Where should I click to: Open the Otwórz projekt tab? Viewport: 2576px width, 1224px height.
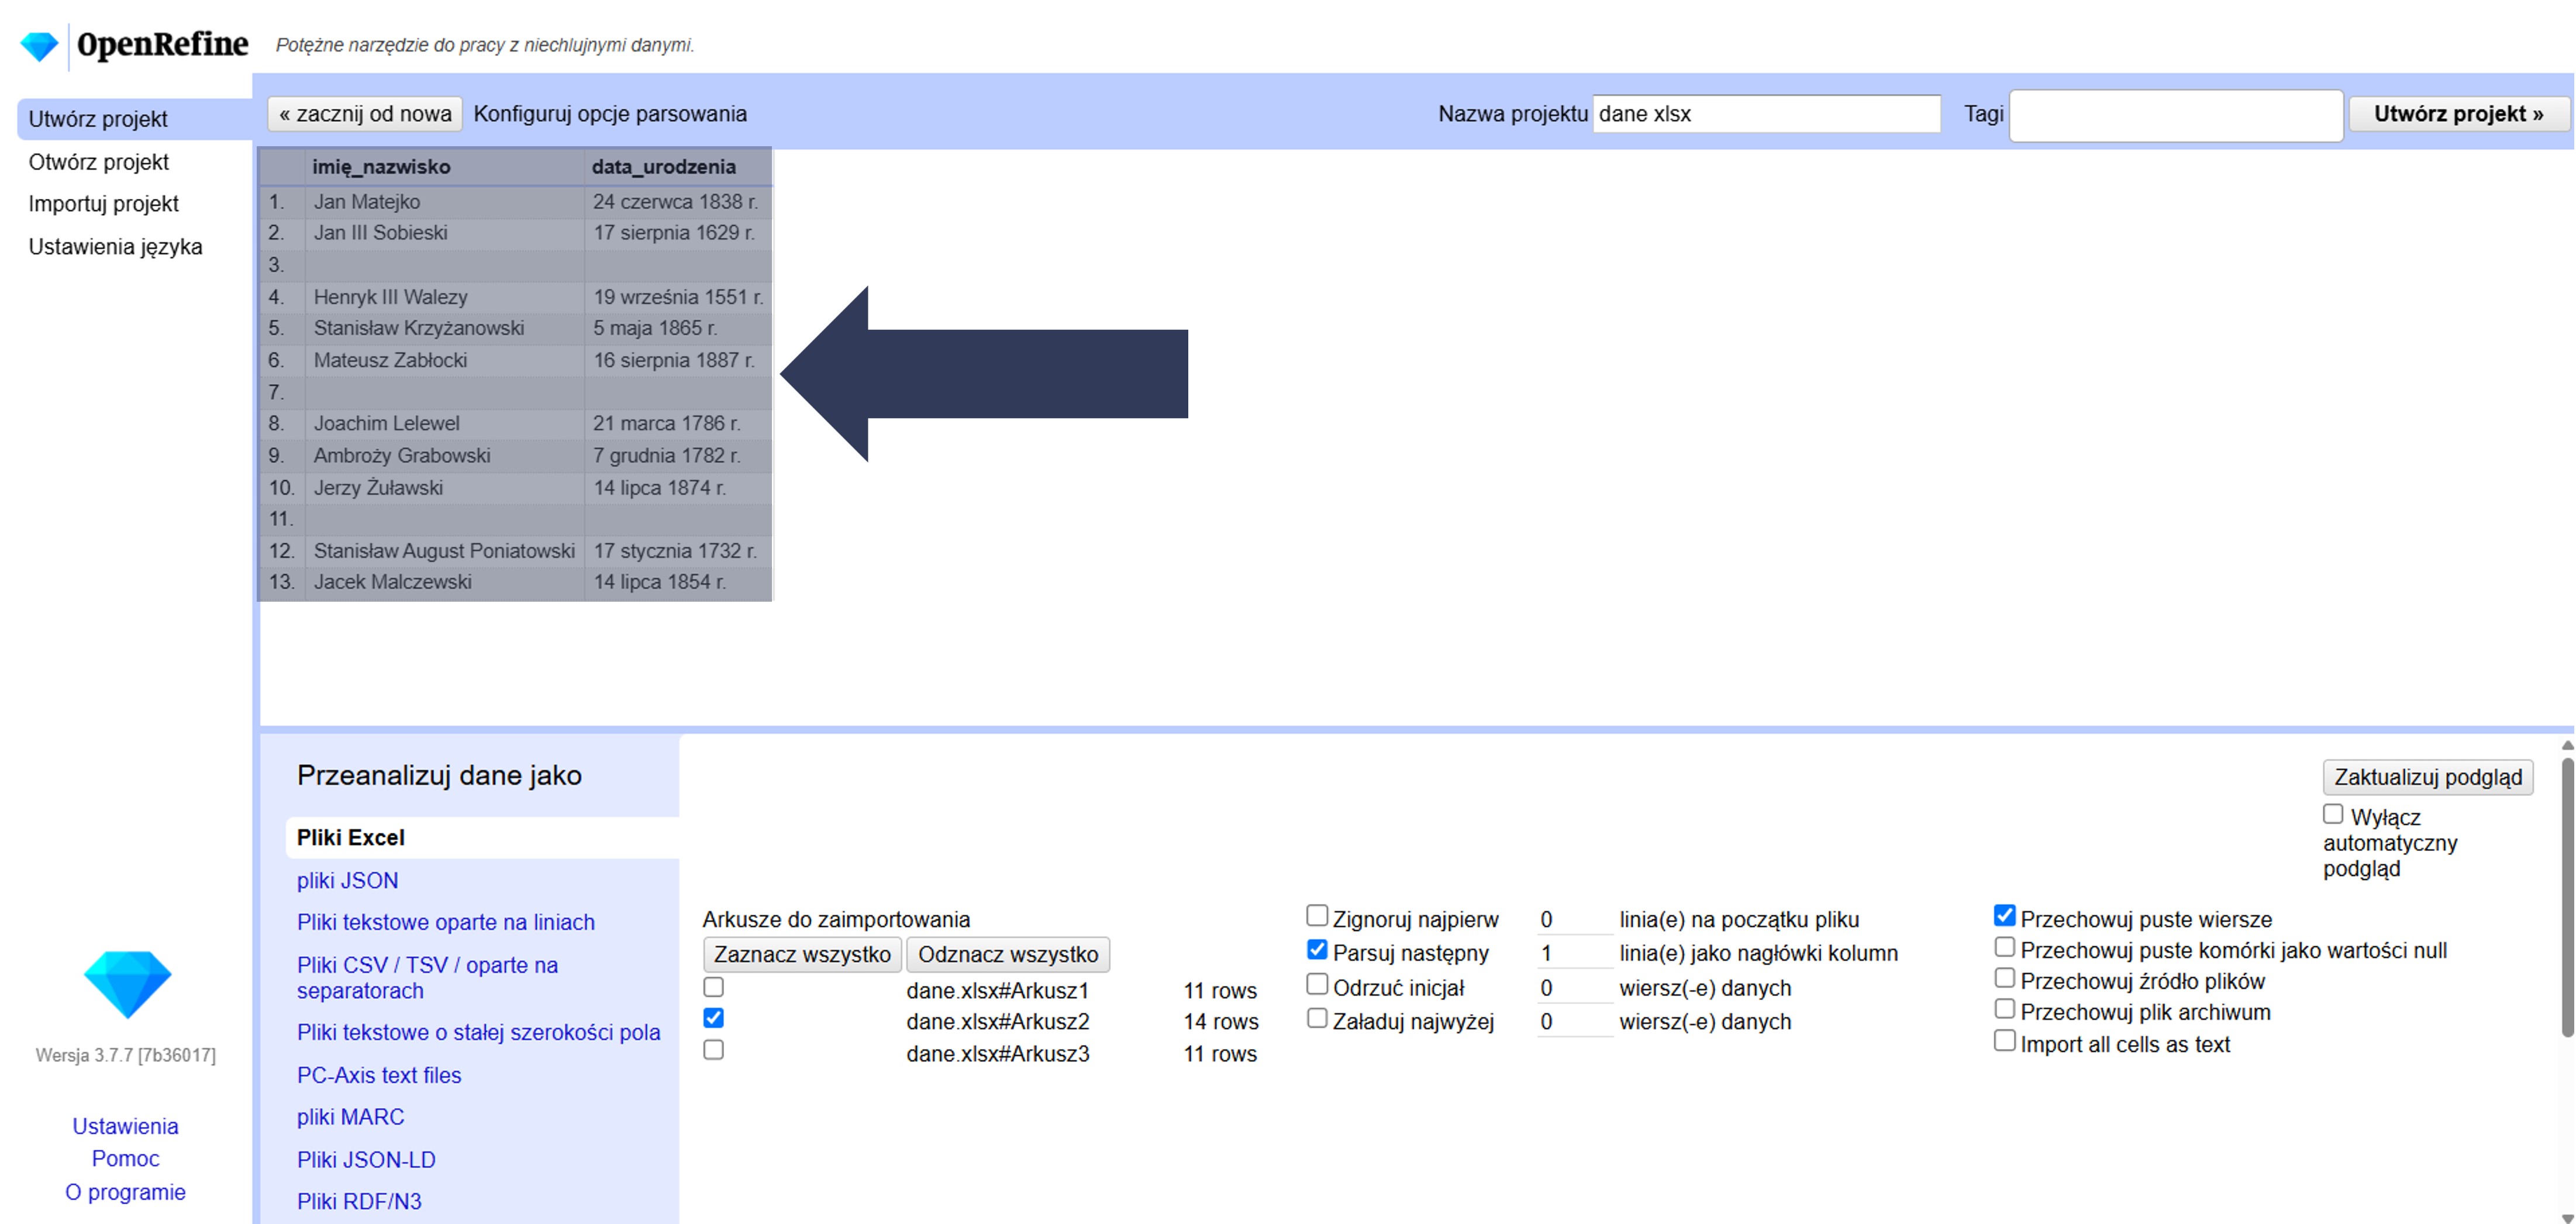tap(98, 162)
